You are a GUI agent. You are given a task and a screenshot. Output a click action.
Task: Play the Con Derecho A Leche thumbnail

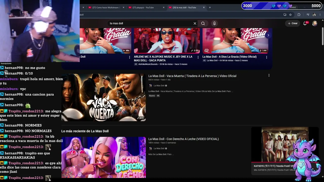[104, 157]
